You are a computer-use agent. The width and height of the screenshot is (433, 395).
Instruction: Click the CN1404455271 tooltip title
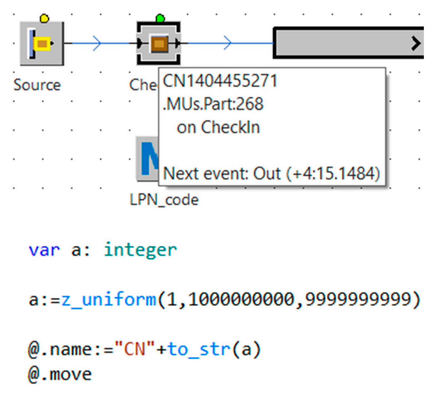[220, 81]
